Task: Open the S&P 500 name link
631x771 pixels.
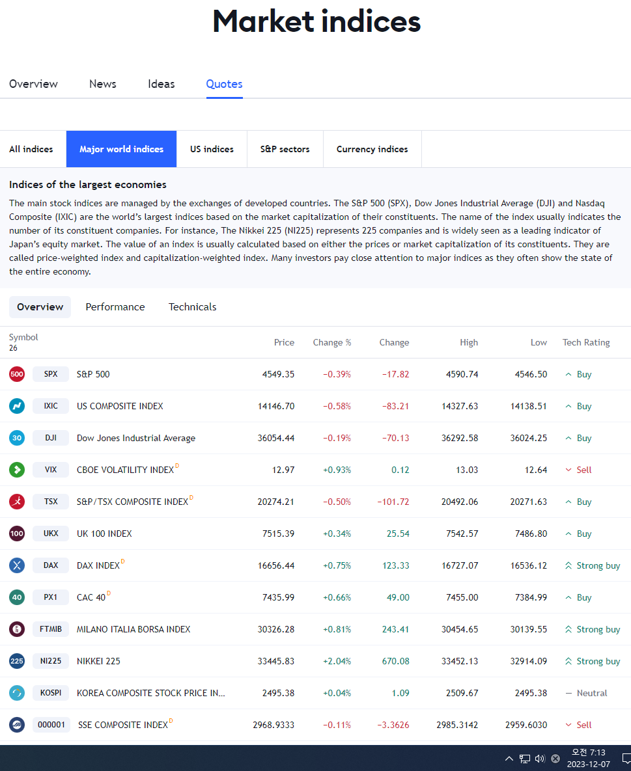Action: [93, 374]
